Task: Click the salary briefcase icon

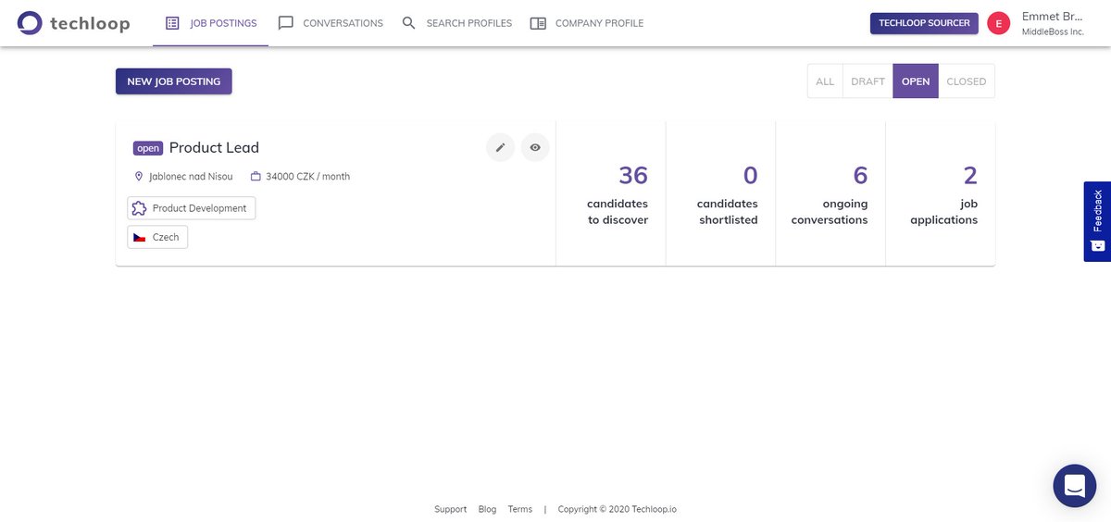Action: [x=256, y=176]
